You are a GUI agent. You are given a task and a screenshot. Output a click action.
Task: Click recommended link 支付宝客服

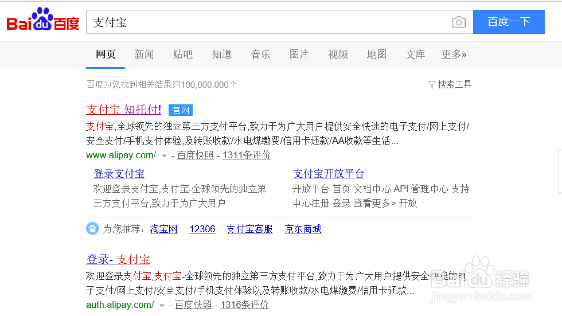click(249, 229)
